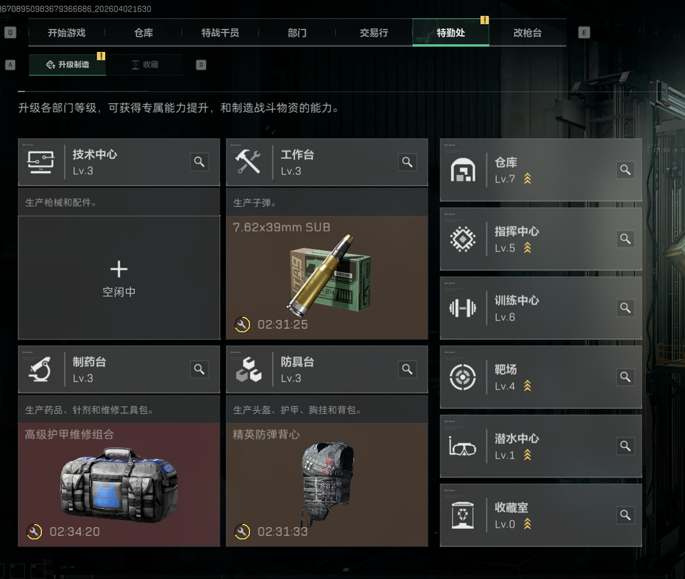Open magnifier details for 收藏室
This screenshot has height=579, width=685.
625,515
